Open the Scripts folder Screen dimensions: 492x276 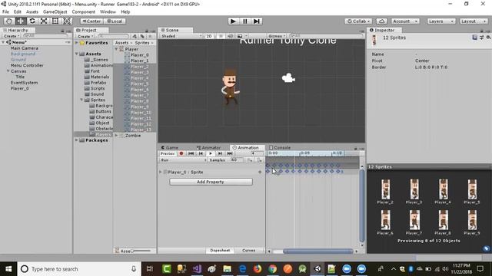click(98, 88)
